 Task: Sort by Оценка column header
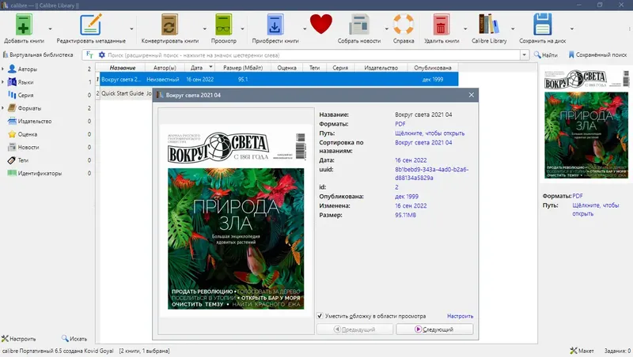pyautogui.click(x=286, y=68)
